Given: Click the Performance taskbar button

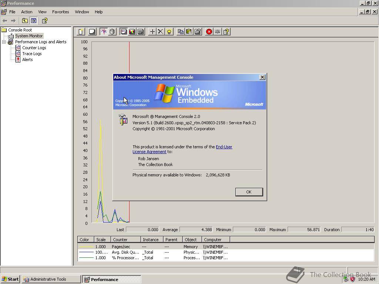Looking at the screenshot, I should 112,280.
